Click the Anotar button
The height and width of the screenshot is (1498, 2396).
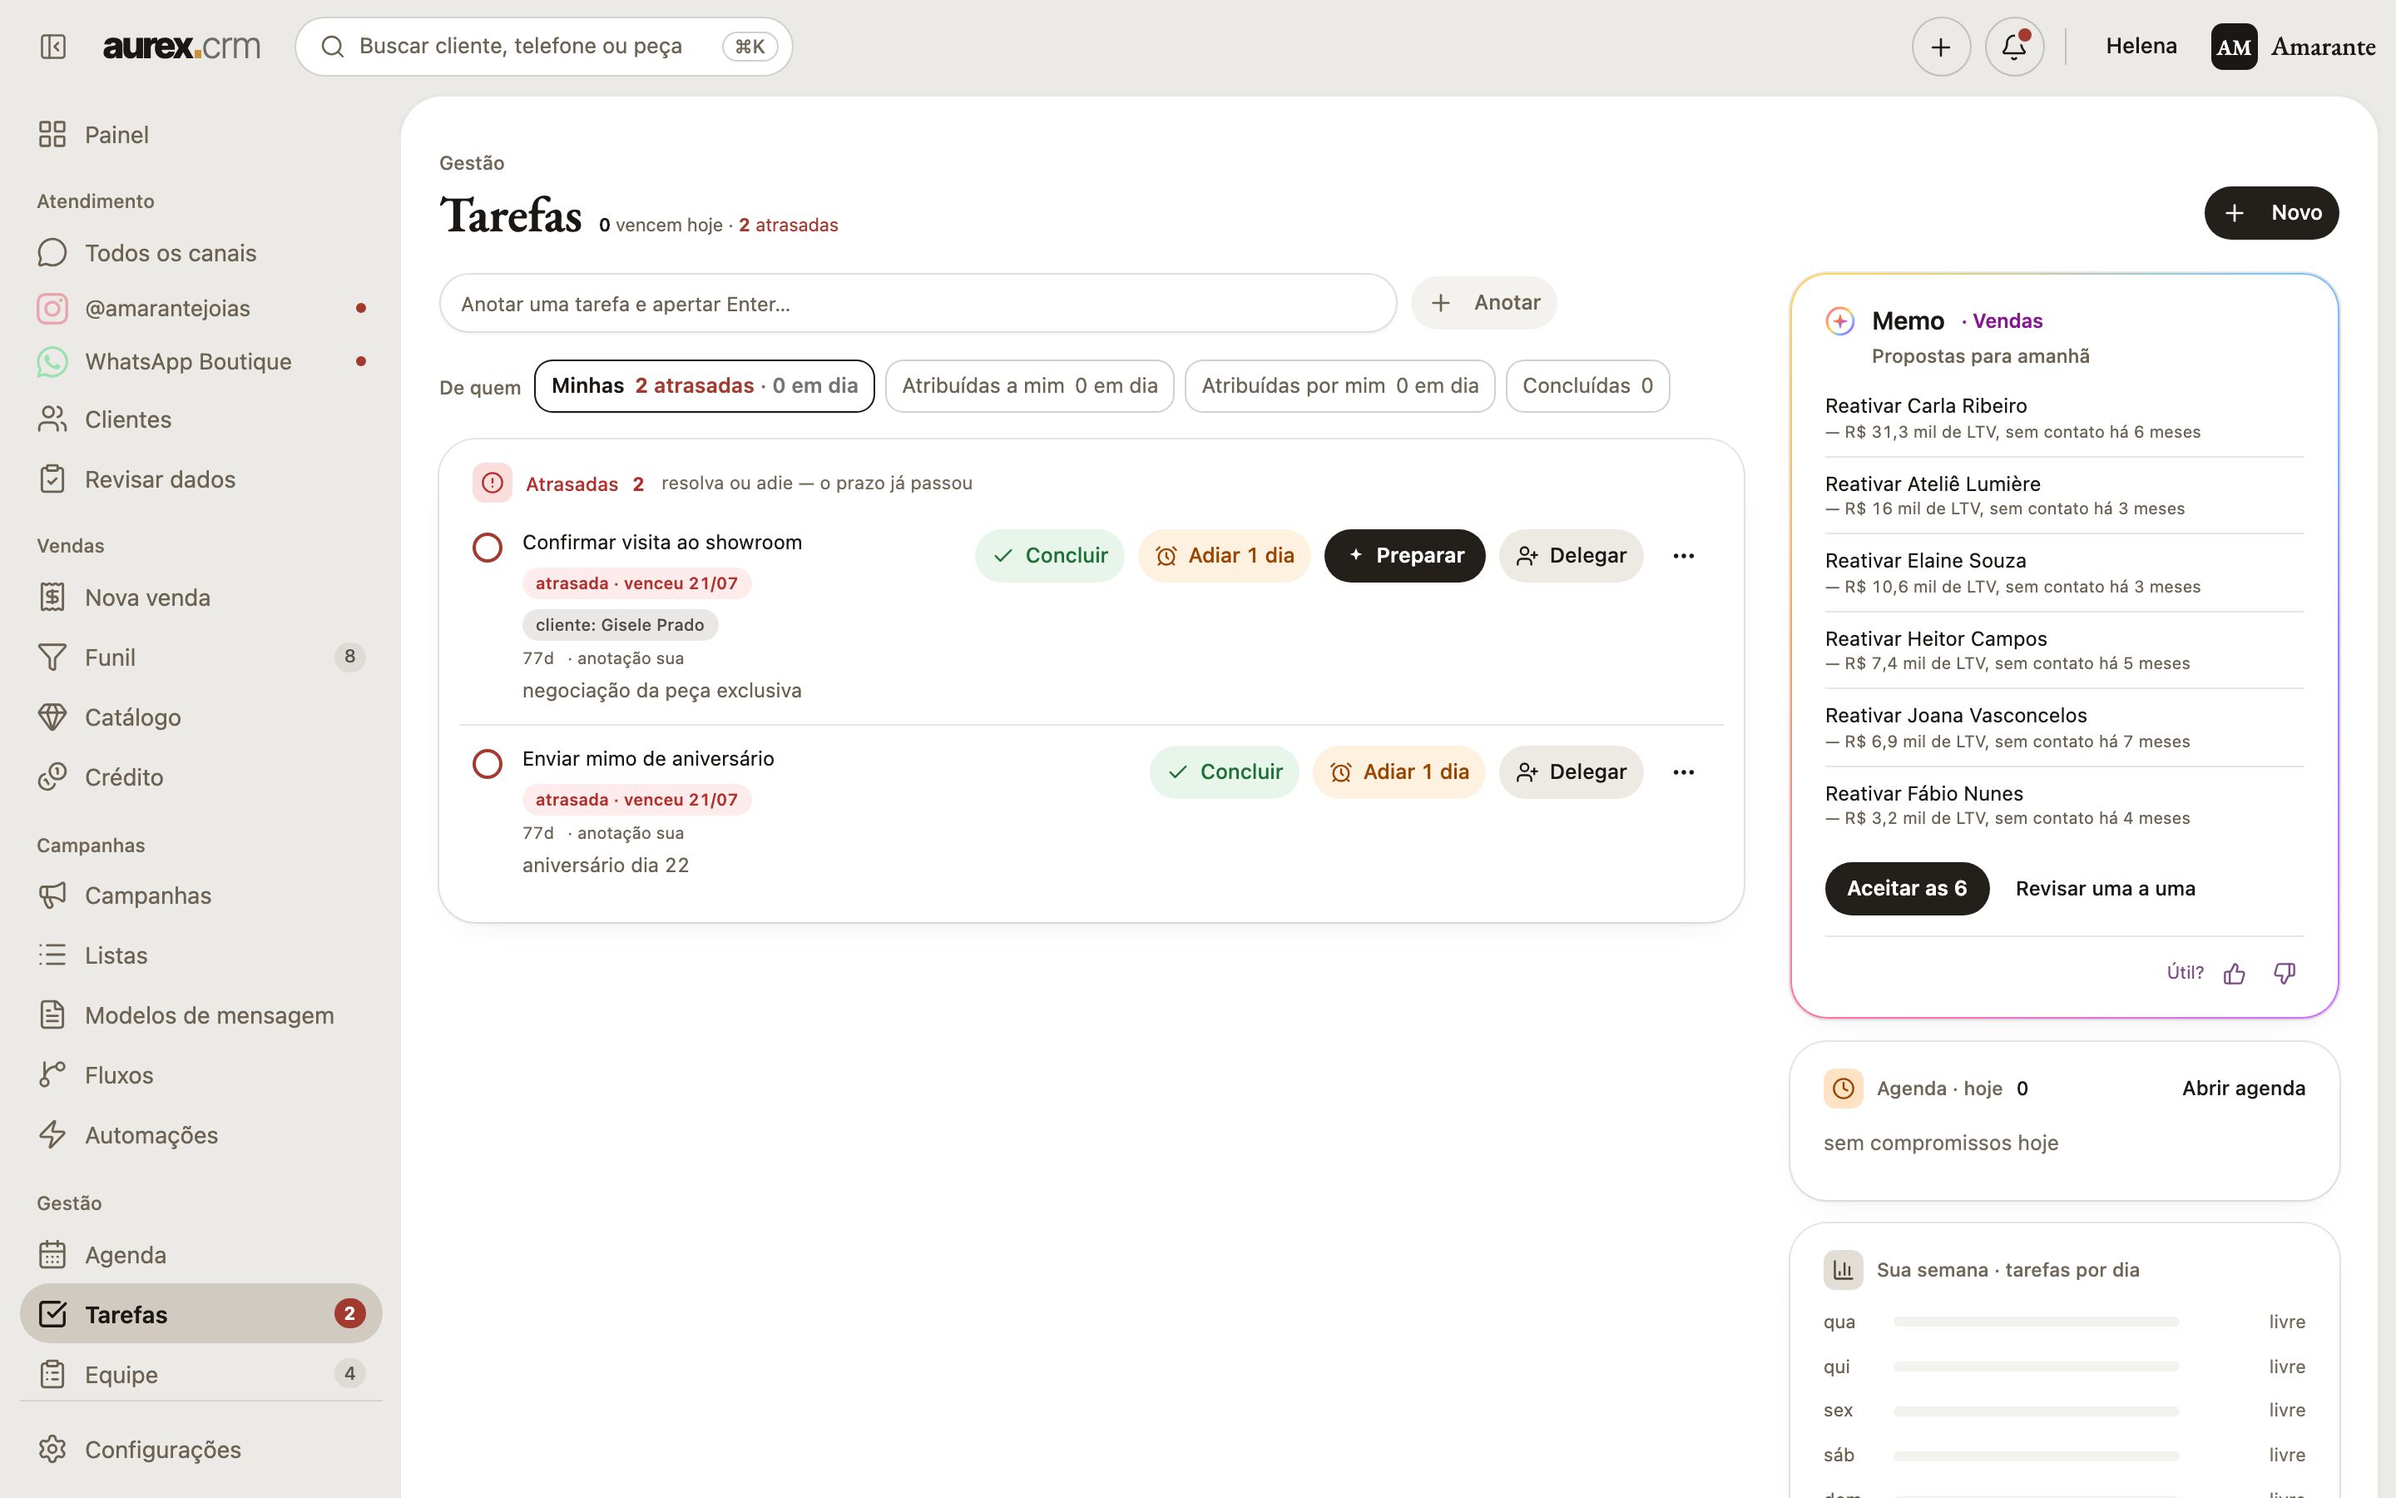1483,303
